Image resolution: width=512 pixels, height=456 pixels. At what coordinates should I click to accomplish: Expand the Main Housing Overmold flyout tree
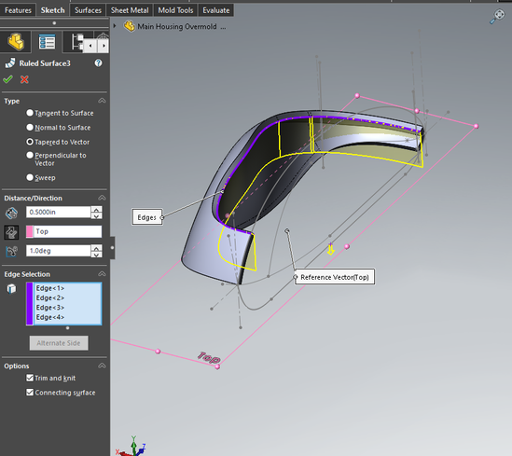click(x=115, y=25)
